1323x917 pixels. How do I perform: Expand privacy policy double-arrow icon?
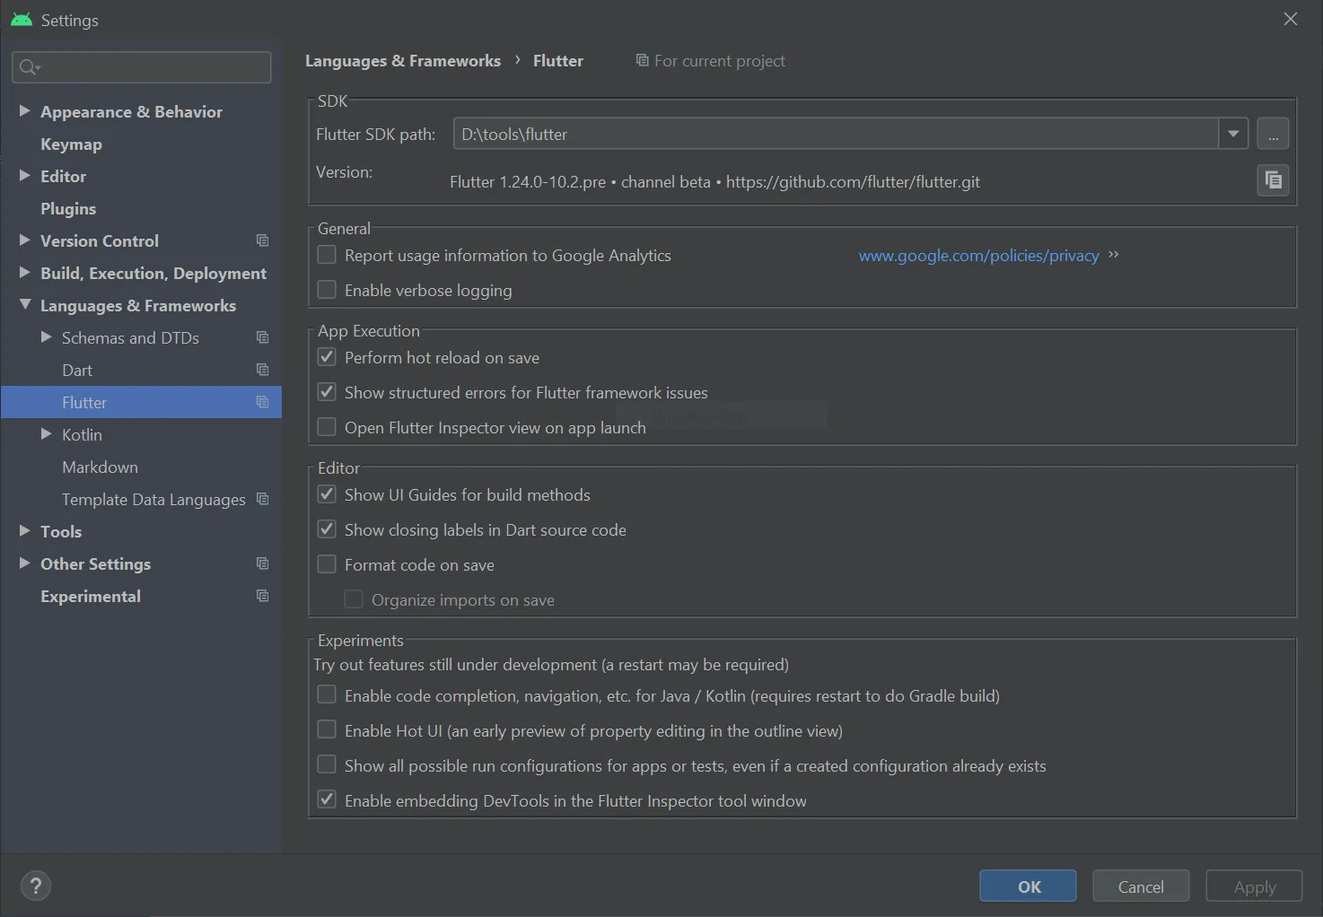1114,255
